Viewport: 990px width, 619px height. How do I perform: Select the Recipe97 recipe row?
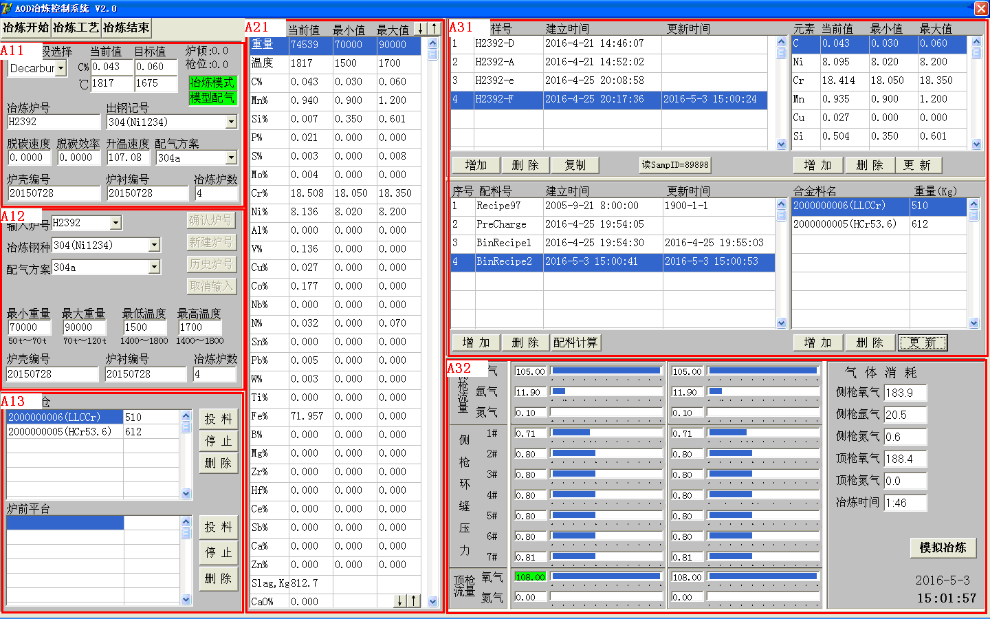tap(613, 206)
